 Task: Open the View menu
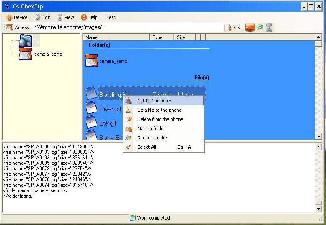(x=66, y=17)
